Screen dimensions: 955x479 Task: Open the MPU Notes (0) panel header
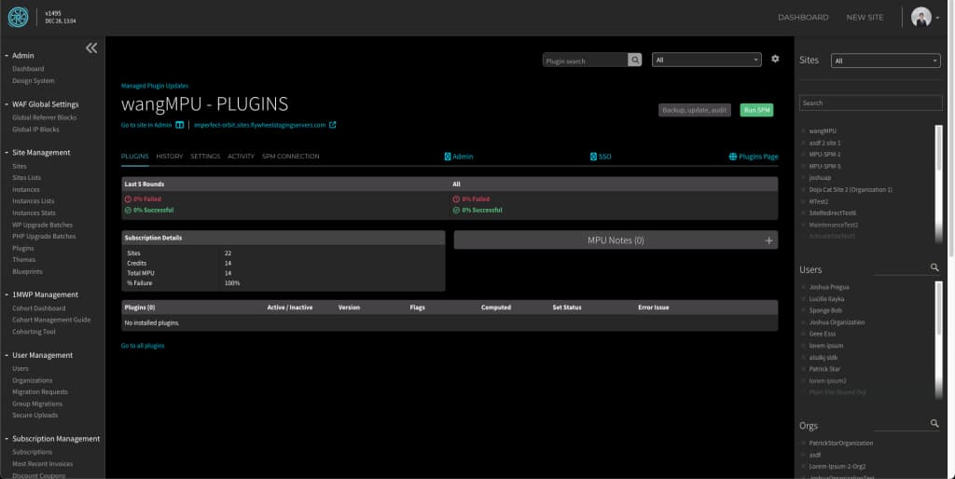tap(616, 239)
